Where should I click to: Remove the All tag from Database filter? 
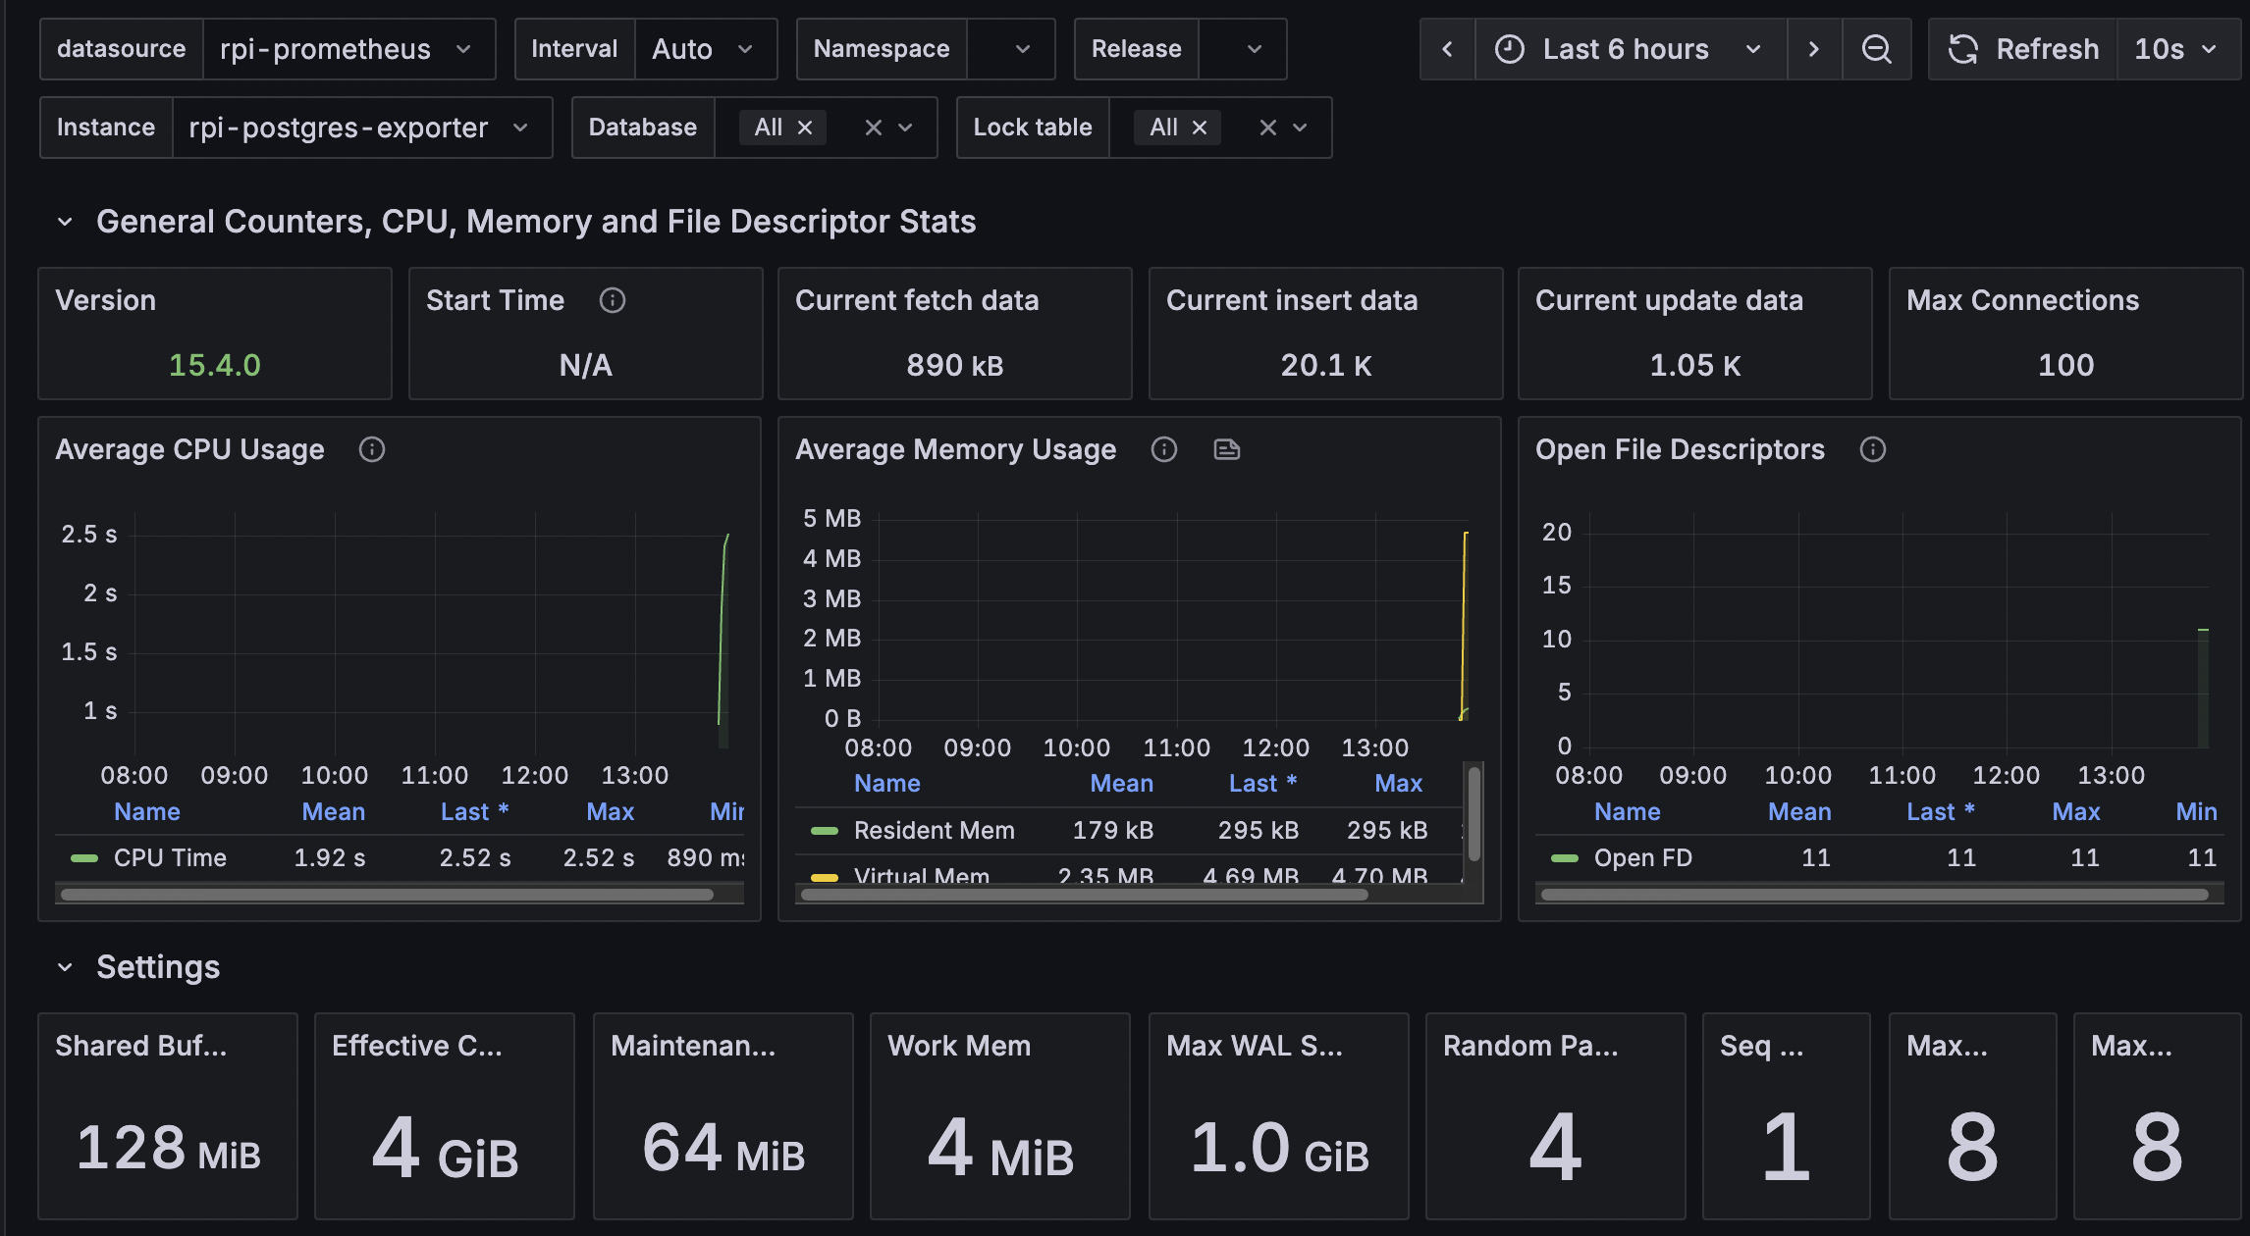point(805,128)
